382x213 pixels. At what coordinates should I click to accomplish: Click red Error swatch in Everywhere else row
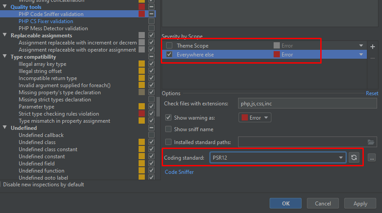pos(277,54)
